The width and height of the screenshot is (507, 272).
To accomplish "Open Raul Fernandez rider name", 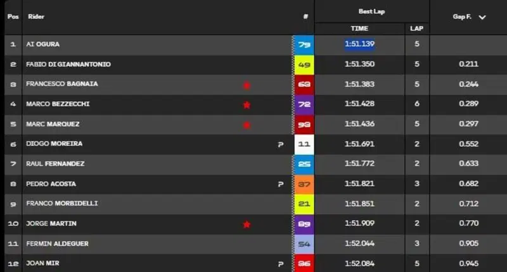I will [x=55, y=164].
